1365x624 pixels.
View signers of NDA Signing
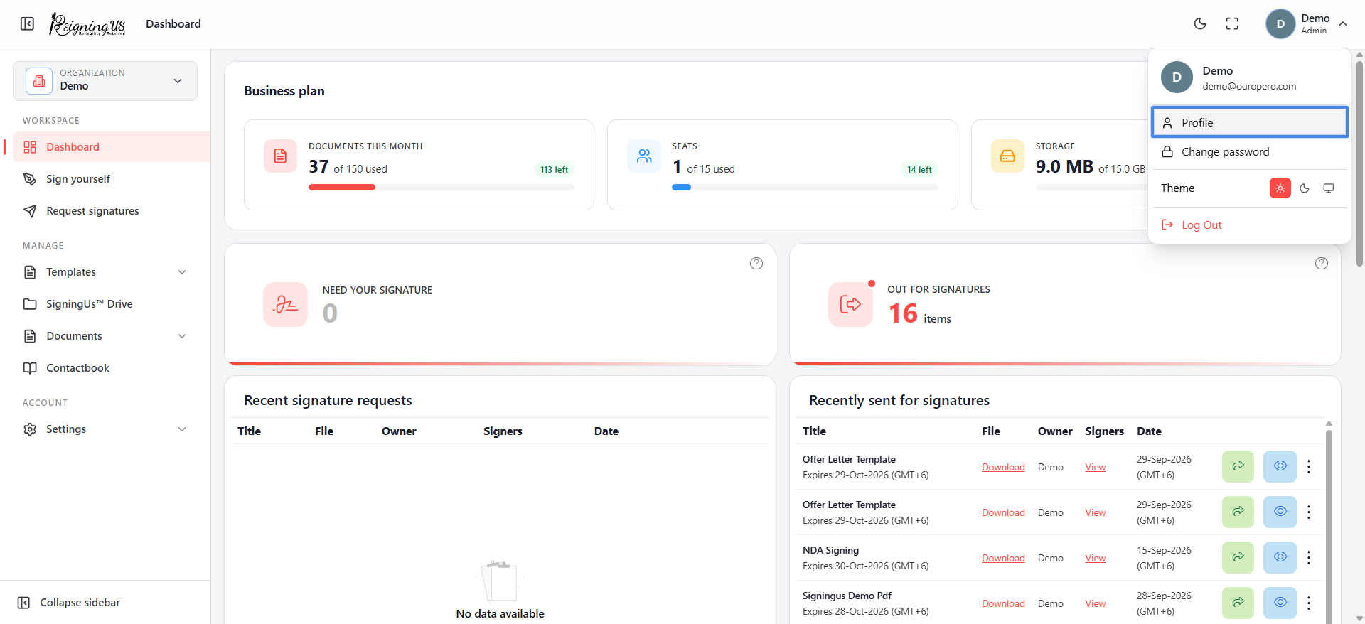pyautogui.click(x=1095, y=558)
